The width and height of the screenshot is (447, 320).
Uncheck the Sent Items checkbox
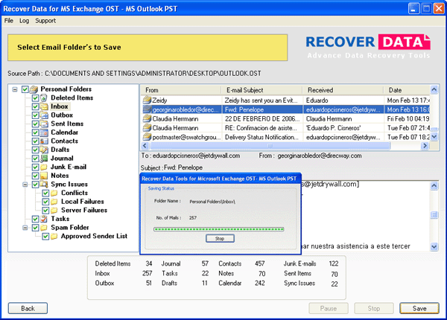[35, 124]
